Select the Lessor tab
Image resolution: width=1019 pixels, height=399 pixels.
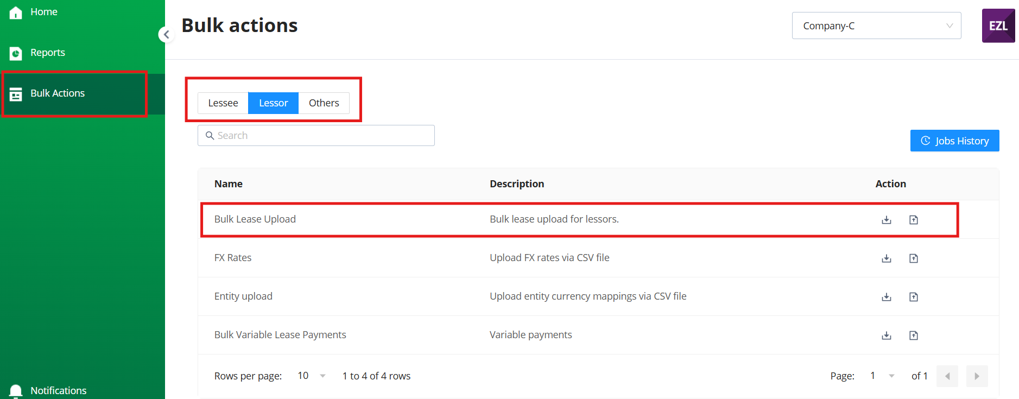pos(274,103)
